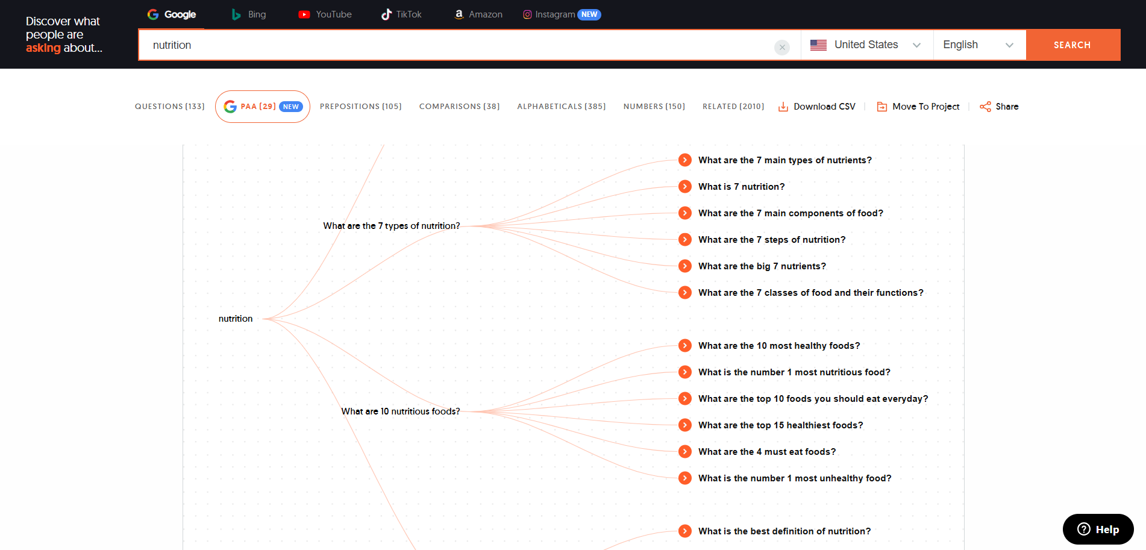Expand '7 classes of food and their functions' arrow

685,293
